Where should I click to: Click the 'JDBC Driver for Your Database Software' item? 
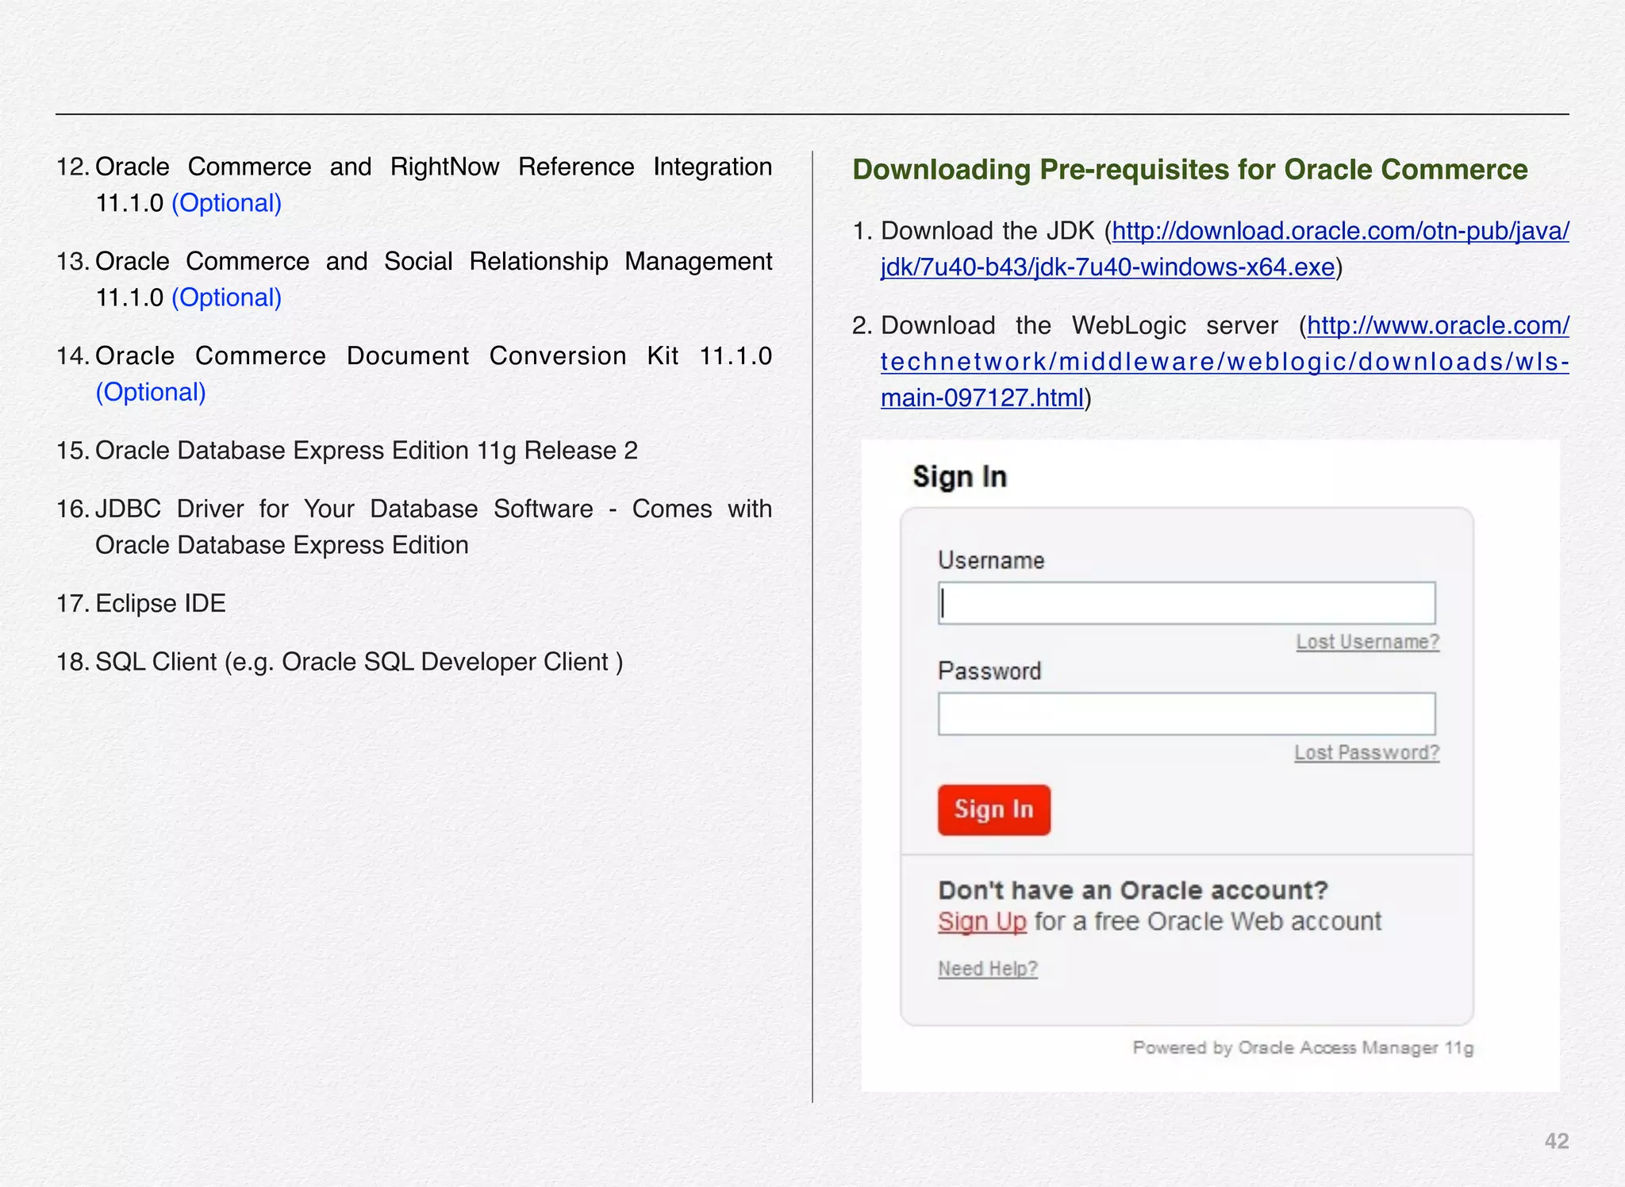433,527
